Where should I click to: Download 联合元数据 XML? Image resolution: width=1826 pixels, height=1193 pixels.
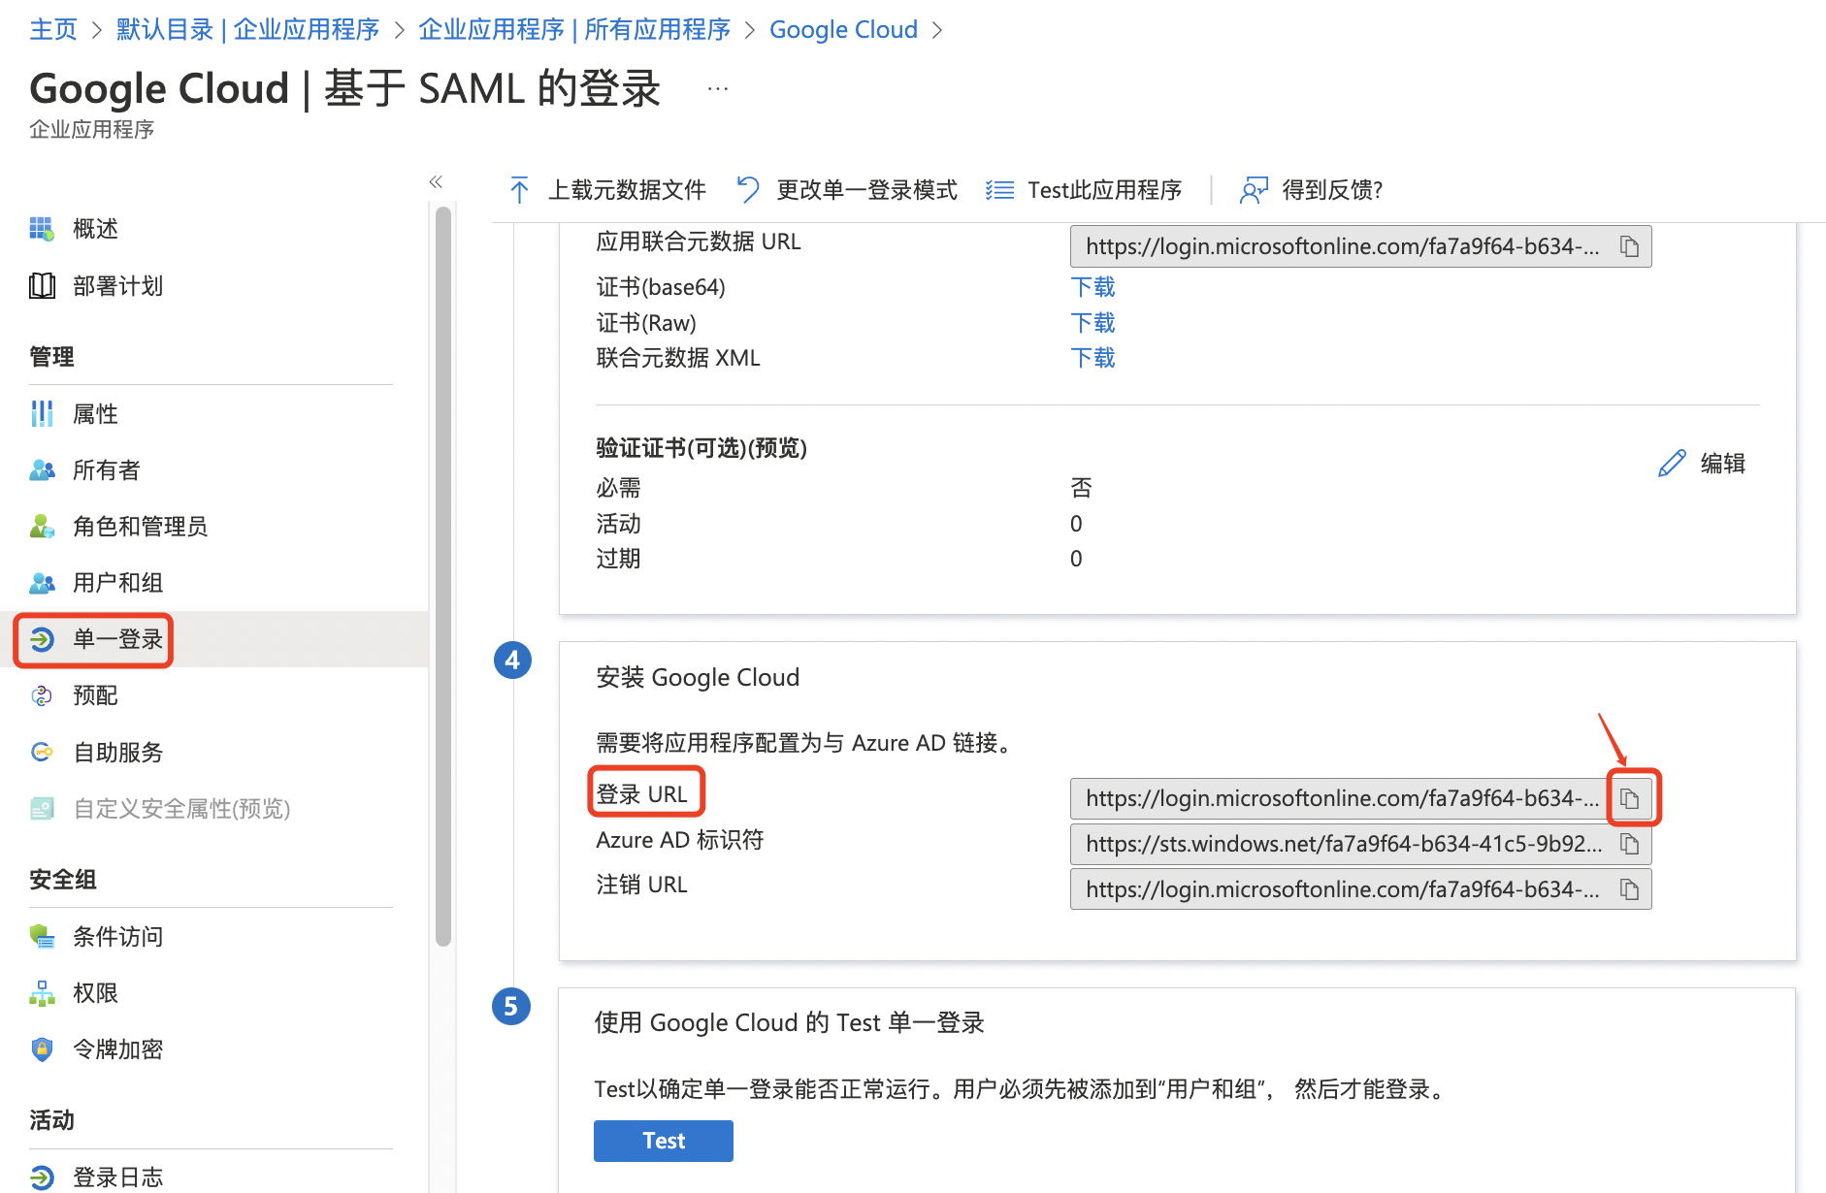[x=1092, y=358]
